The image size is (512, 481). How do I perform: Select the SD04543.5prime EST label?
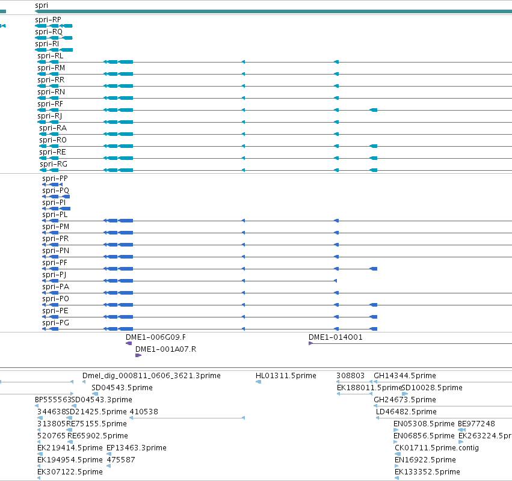tap(122, 388)
